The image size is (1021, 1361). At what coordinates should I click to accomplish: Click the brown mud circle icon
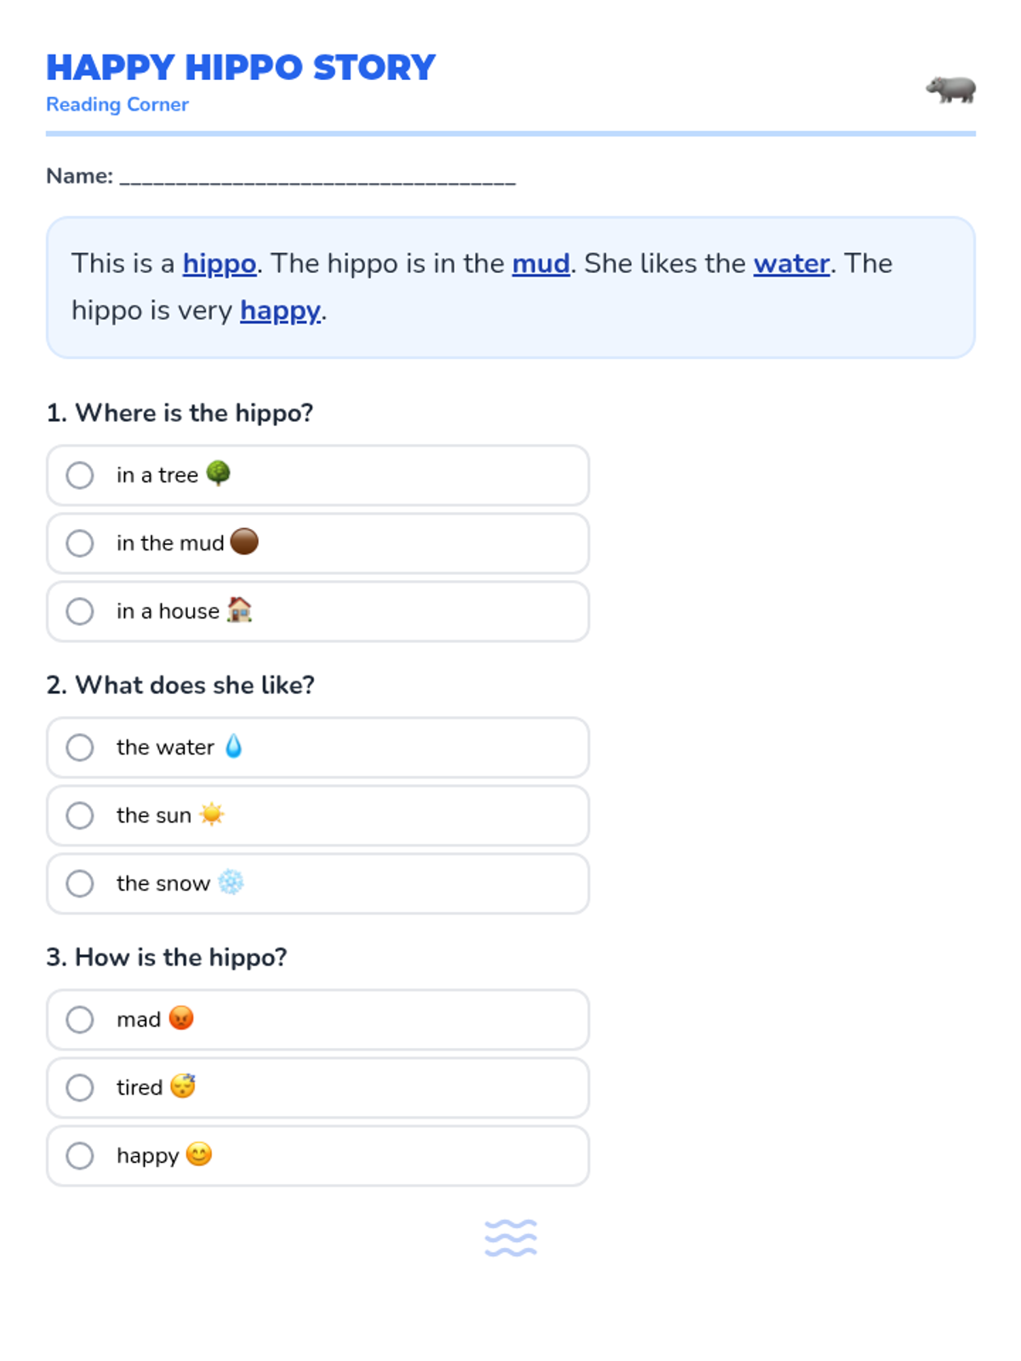coord(244,541)
